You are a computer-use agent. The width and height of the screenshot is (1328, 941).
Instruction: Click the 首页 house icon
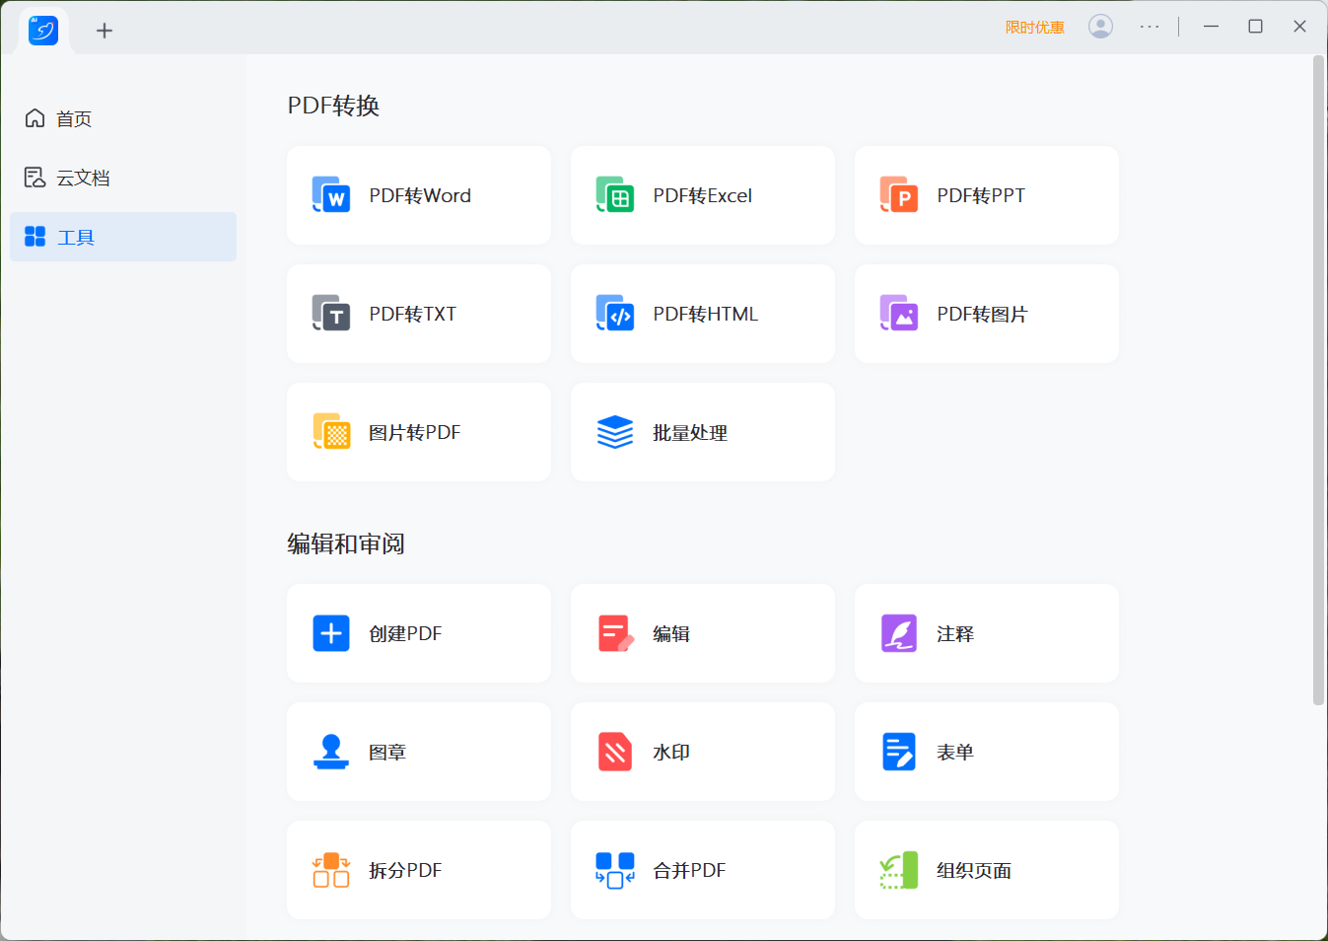click(x=35, y=118)
